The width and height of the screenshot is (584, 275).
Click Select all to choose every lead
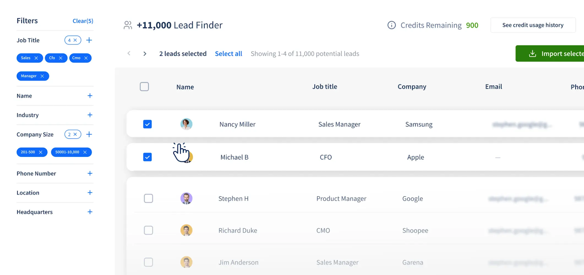pos(228,54)
